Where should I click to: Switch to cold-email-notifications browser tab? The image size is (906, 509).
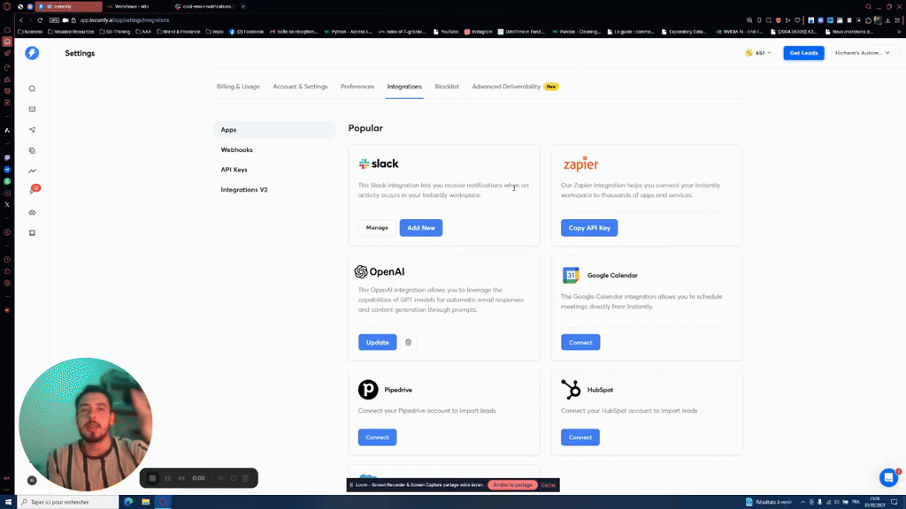(205, 6)
